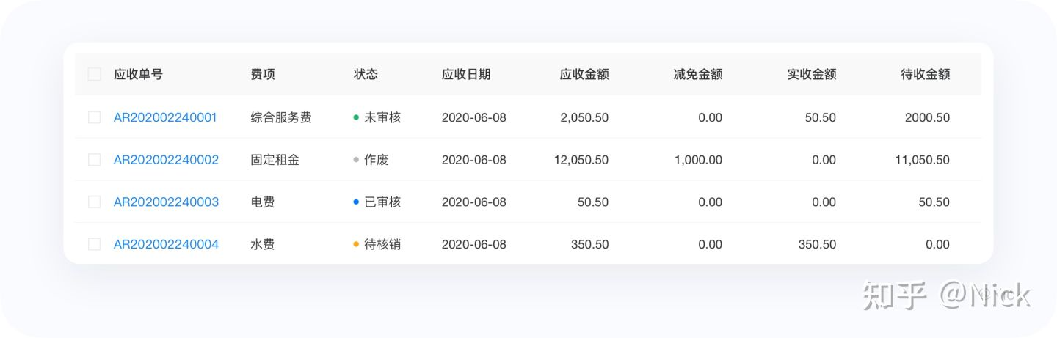Select the checkbox beside AR202002240003
Viewport: 1057px width, 338px height.
(94, 202)
